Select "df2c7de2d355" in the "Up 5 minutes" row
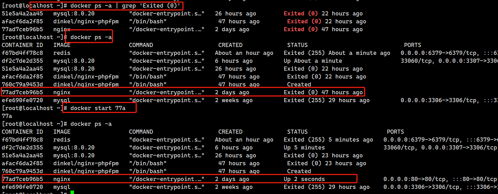The height and width of the screenshot is (194, 498). tap(22, 148)
